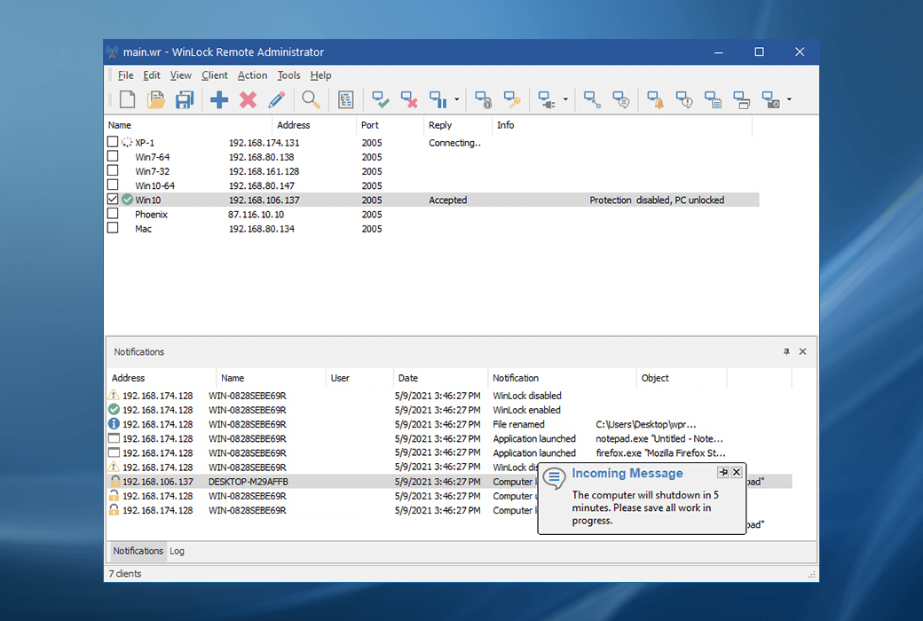Open the properties list icon
This screenshot has width=923, height=621.
click(345, 99)
